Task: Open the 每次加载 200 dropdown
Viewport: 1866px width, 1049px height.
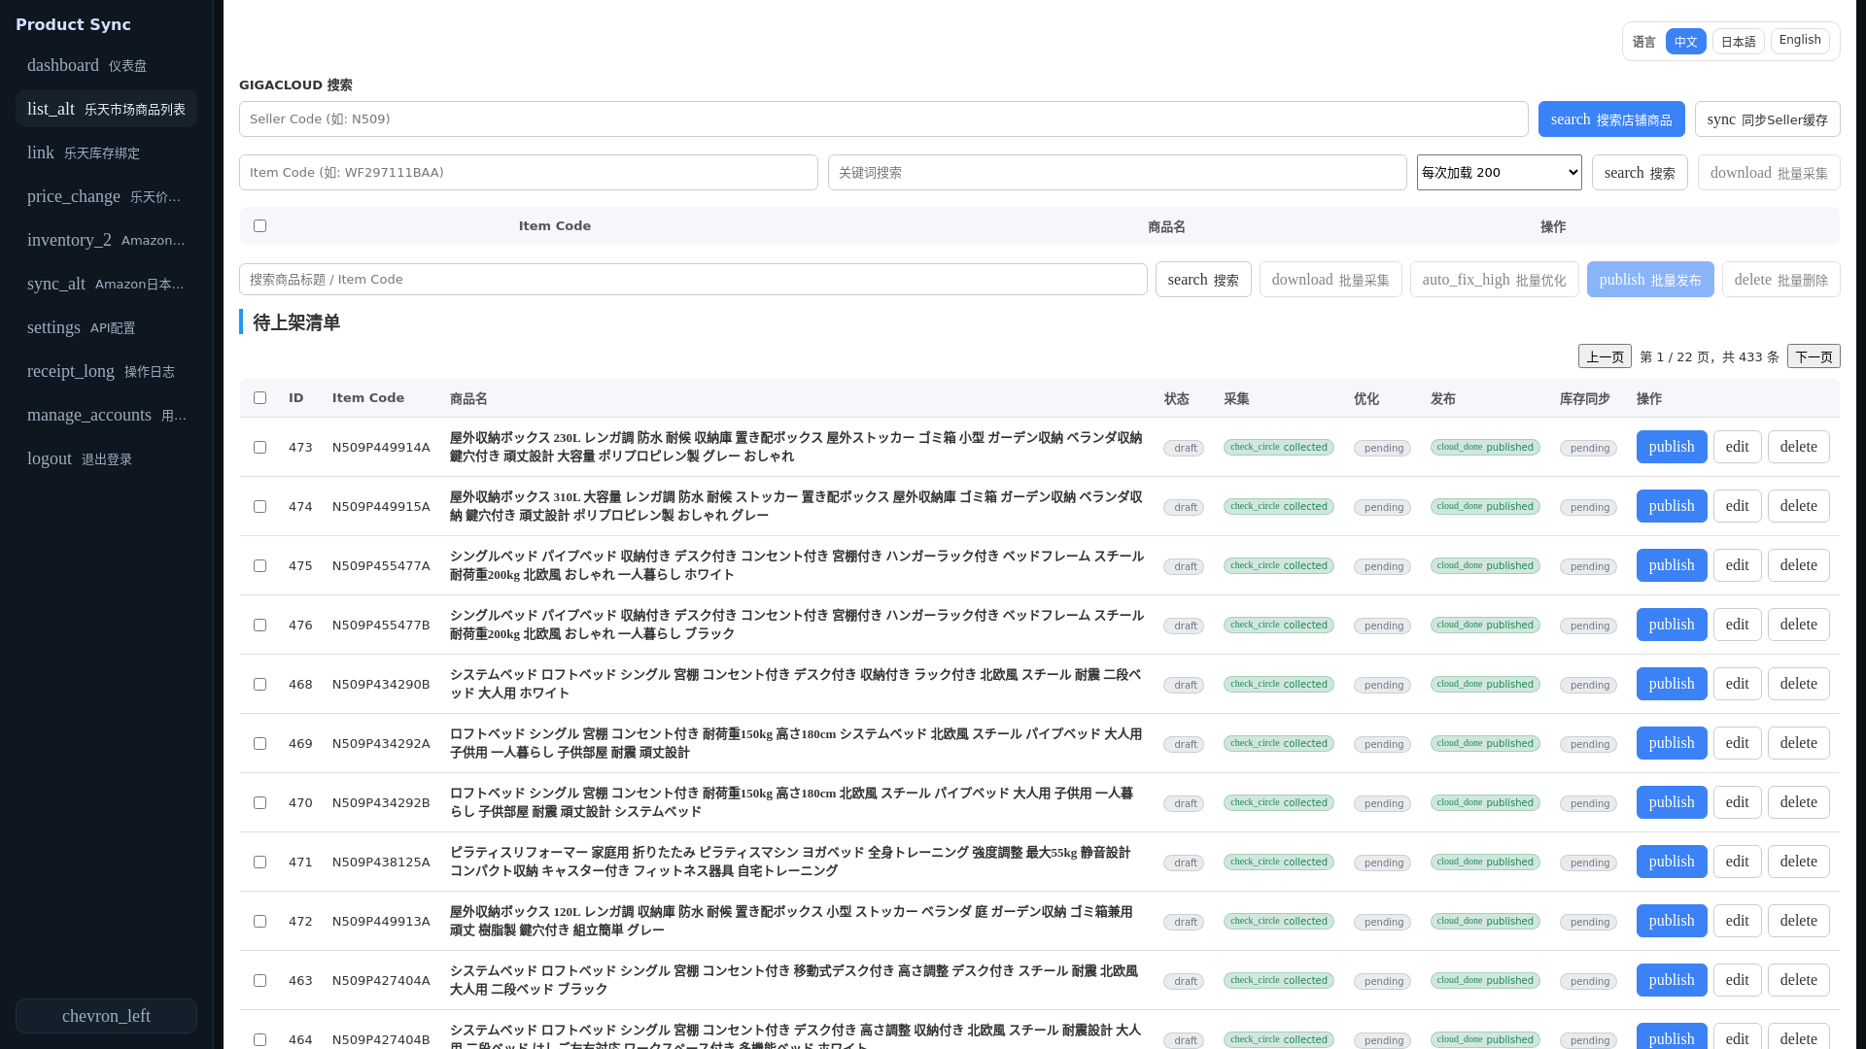Action: pyautogui.click(x=1499, y=173)
